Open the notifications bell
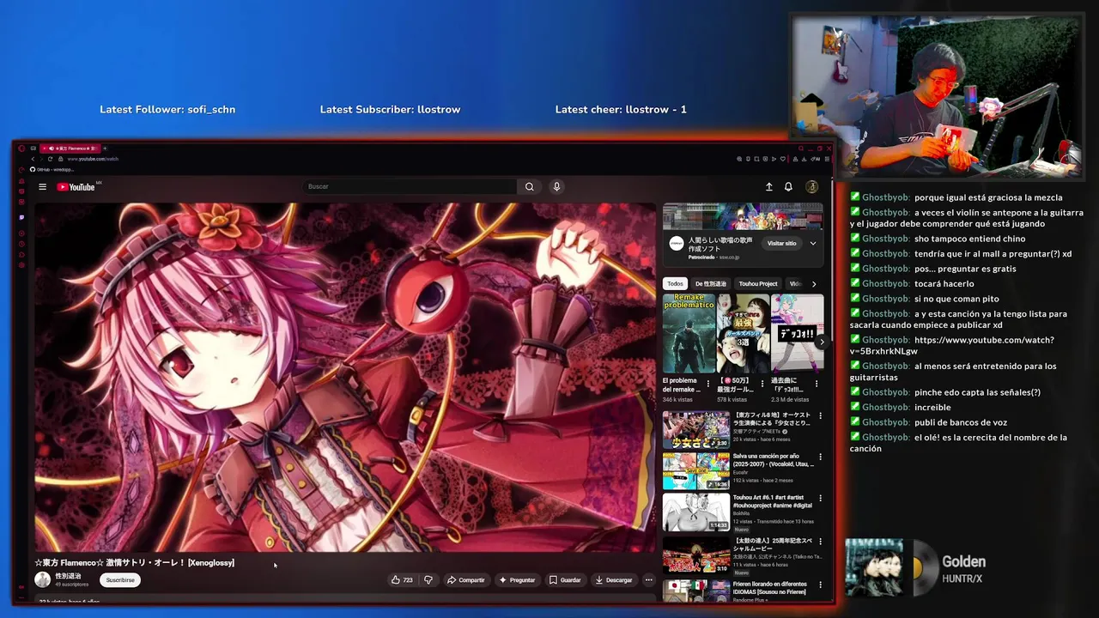 [788, 187]
